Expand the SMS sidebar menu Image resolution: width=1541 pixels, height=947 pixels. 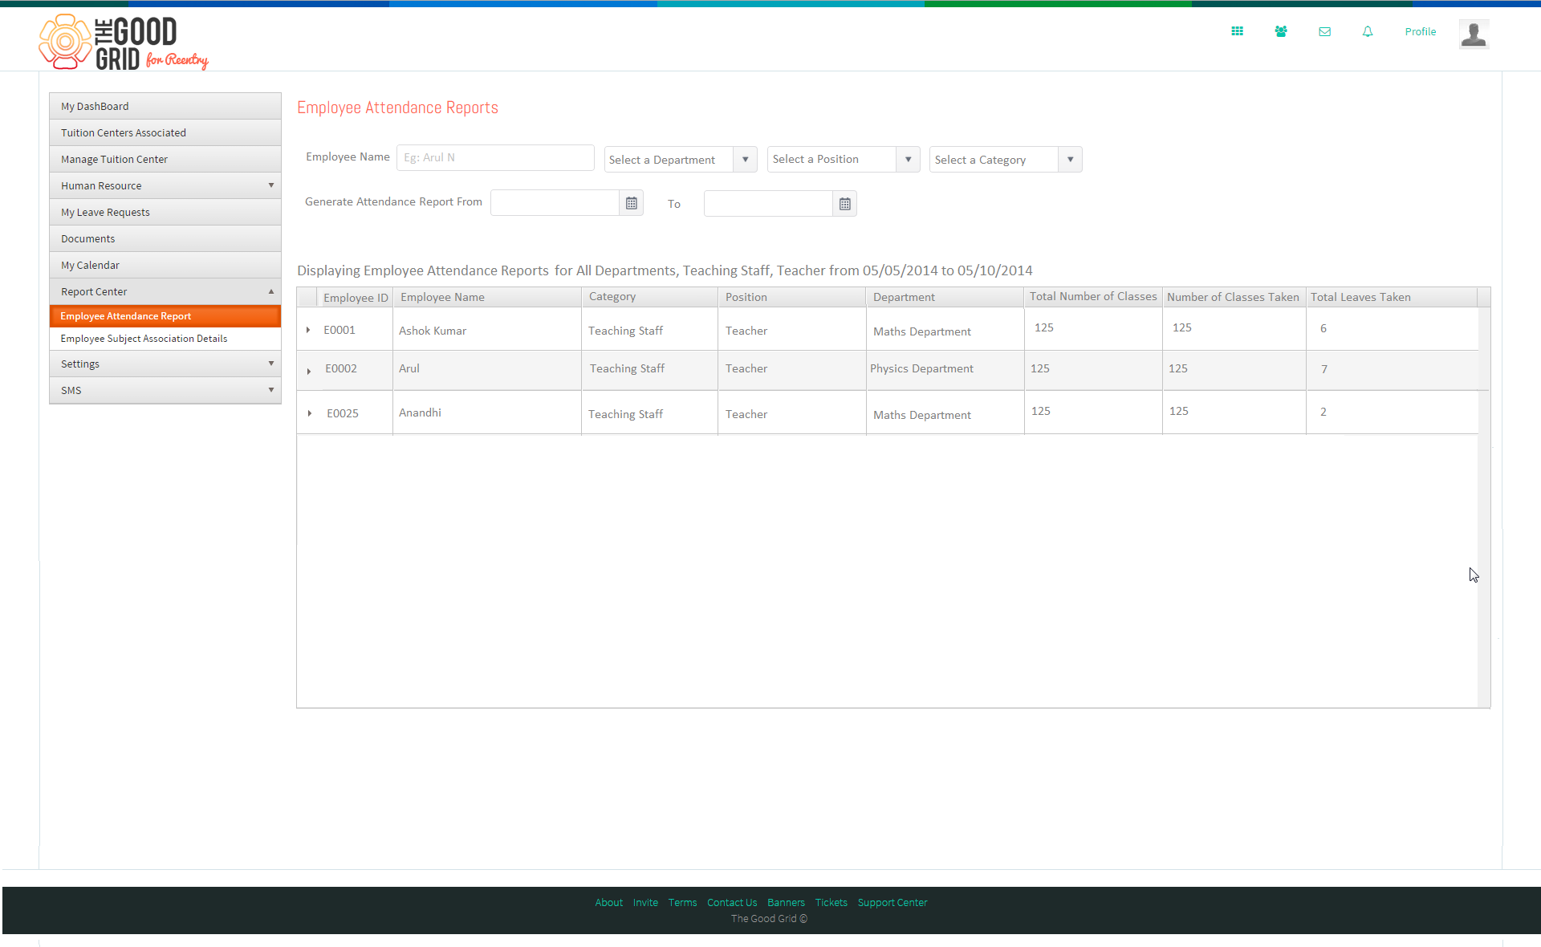pyautogui.click(x=165, y=390)
